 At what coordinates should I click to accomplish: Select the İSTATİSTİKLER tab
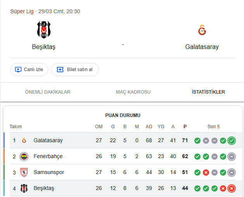tap(208, 92)
